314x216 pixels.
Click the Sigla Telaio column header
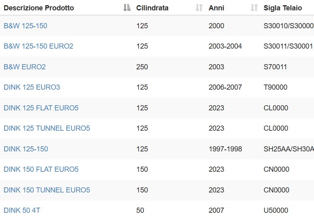[x=282, y=8]
